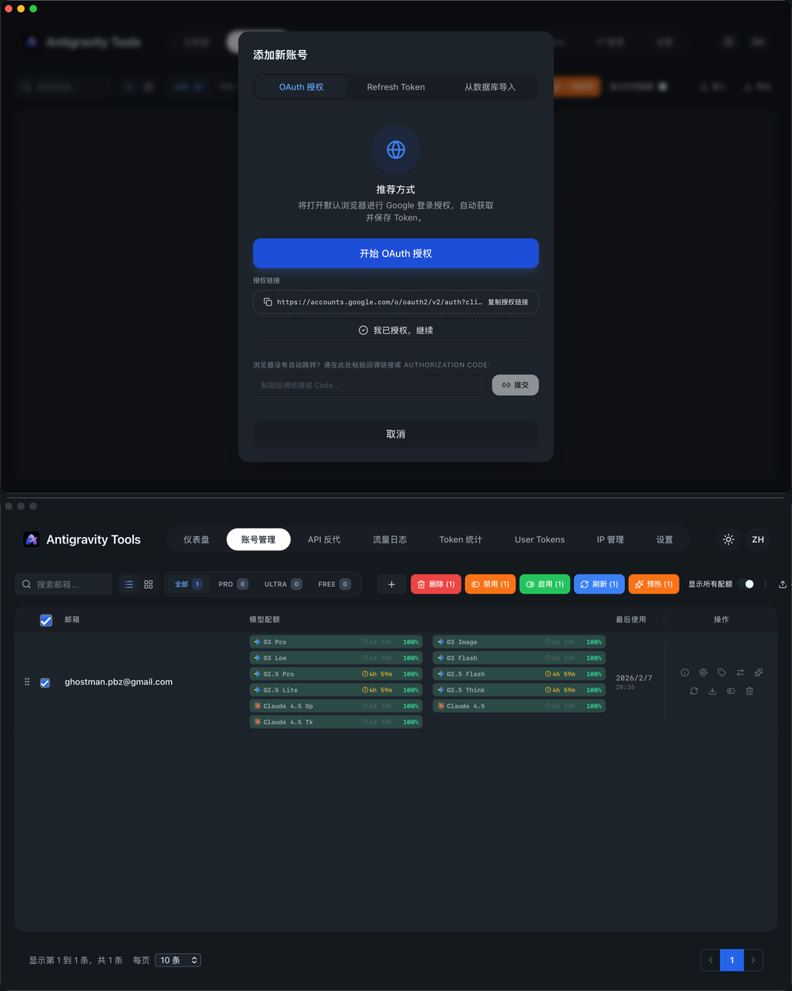Open 设置 tab in lower window
The width and height of the screenshot is (792, 991).
664,539
